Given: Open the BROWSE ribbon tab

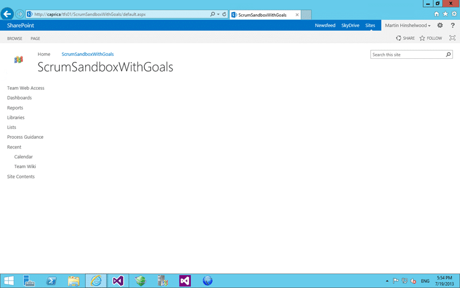Looking at the screenshot, I should pyautogui.click(x=15, y=39).
